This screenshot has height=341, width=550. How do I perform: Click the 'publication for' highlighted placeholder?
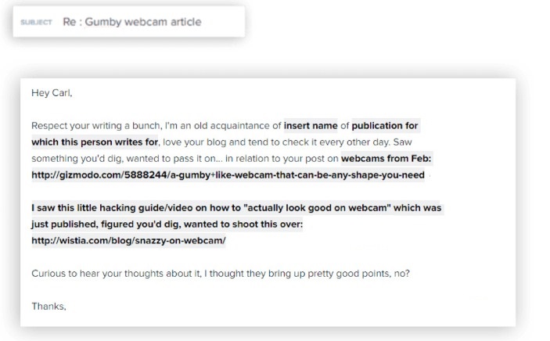[x=385, y=126]
